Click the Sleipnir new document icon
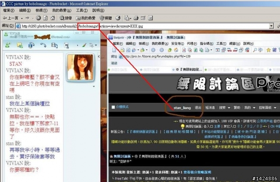Screen dimensions: 280x182 point(114,50)
